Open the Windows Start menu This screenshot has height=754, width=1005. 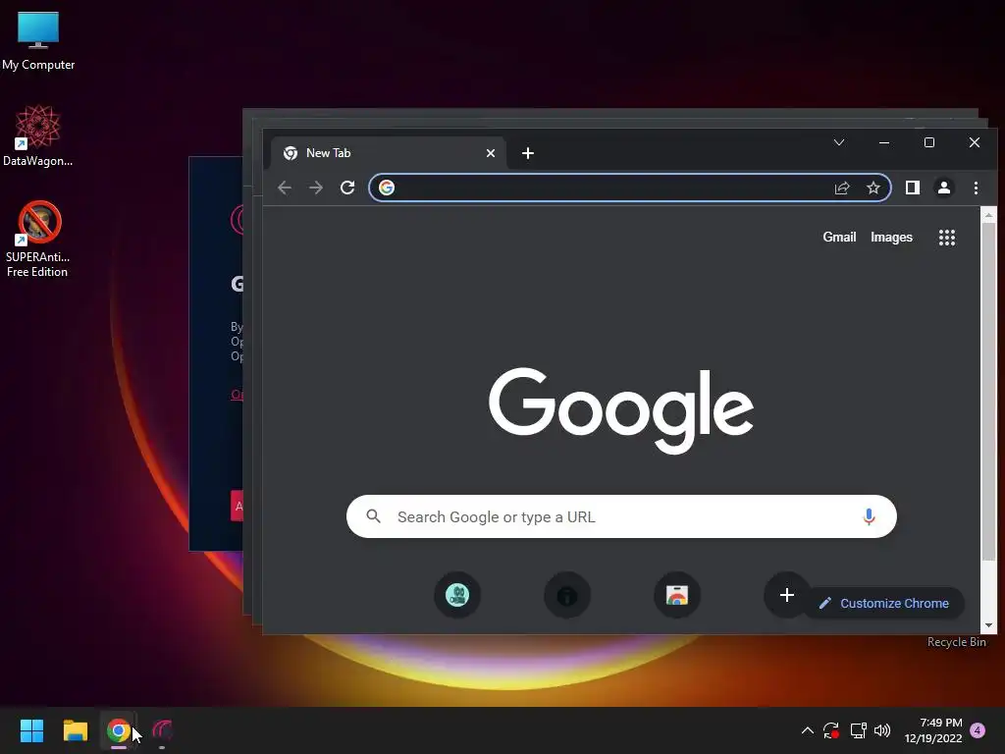coord(31,730)
